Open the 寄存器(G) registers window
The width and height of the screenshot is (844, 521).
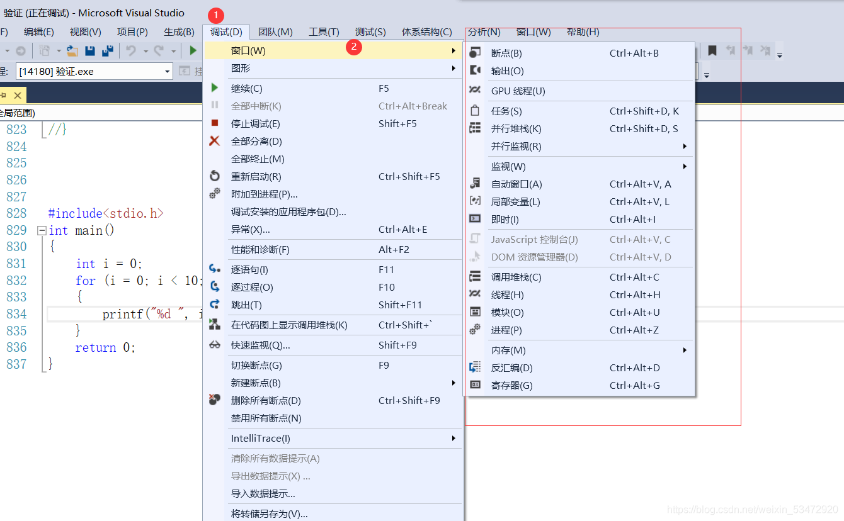coord(579,386)
